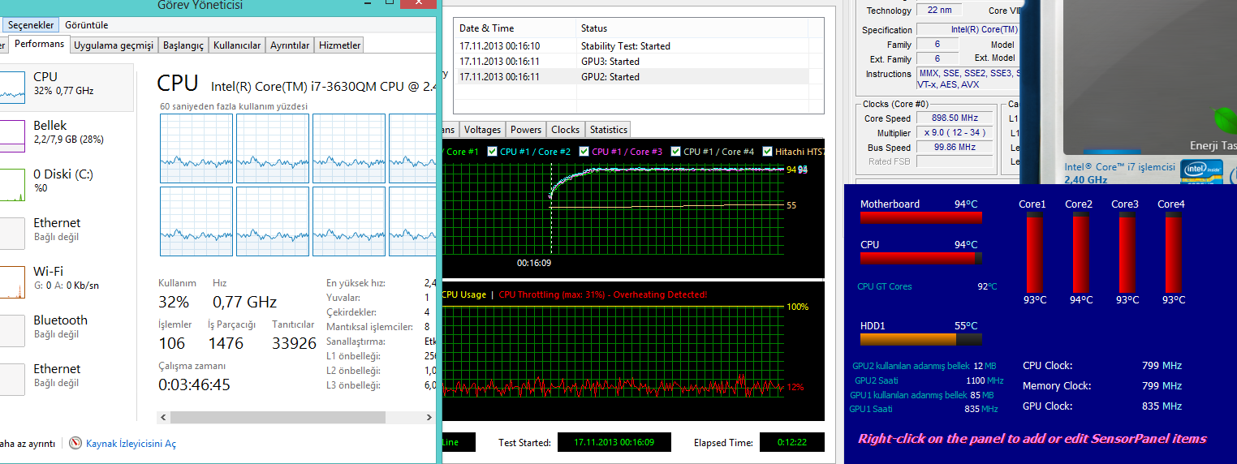Select the CPU entry in the performance sidebar
The width and height of the screenshot is (1237, 464).
[67, 88]
